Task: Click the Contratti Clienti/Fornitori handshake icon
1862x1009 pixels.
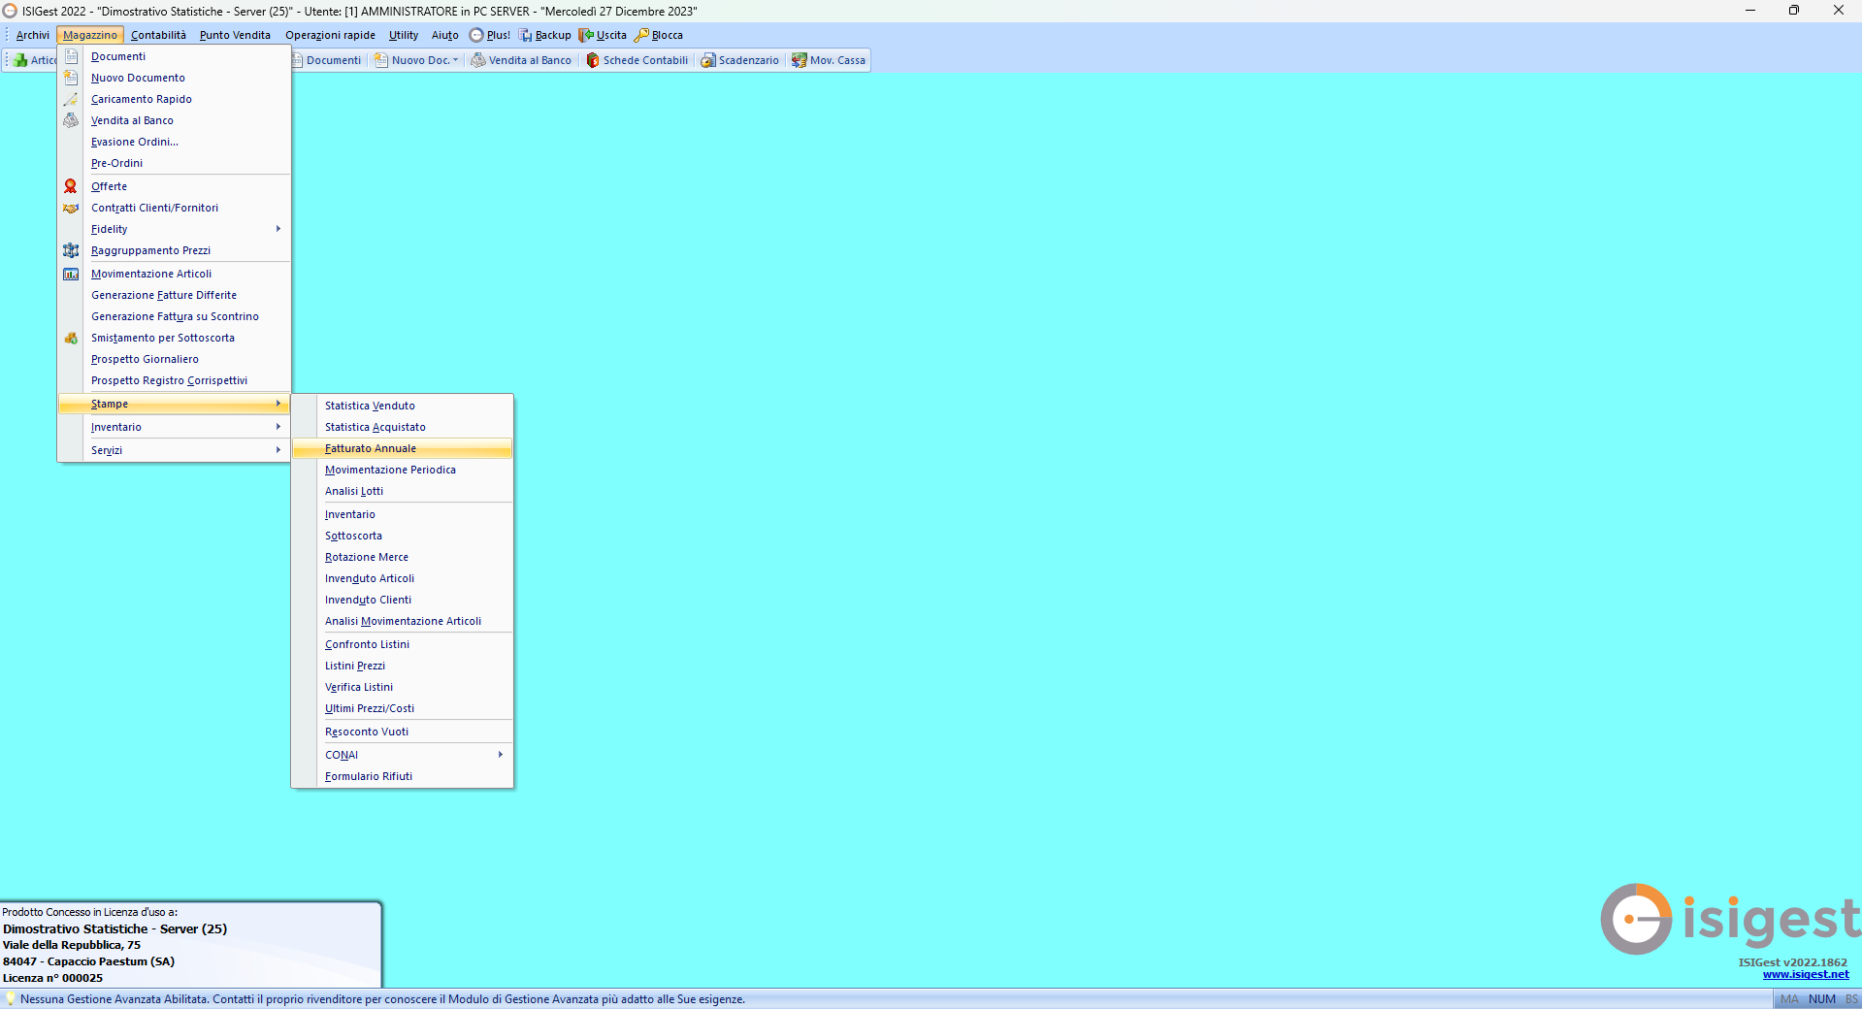Action: pyautogui.click(x=71, y=208)
